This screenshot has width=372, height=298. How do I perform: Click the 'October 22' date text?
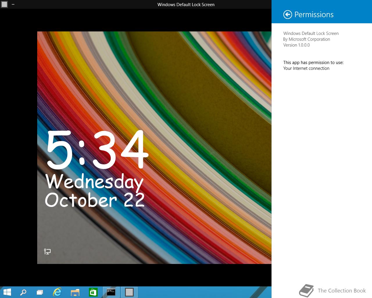[x=95, y=200]
